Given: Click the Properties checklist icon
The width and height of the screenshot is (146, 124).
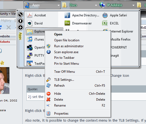Looking at the screenshot, I should point(48,113).
